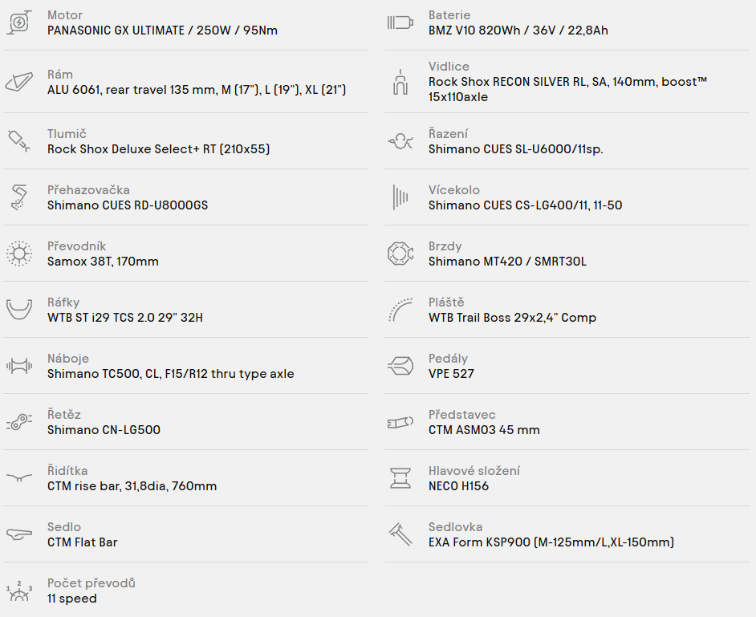Click the Sedlovka seatpost icon
The width and height of the screenshot is (756, 617).
tap(400, 534)
